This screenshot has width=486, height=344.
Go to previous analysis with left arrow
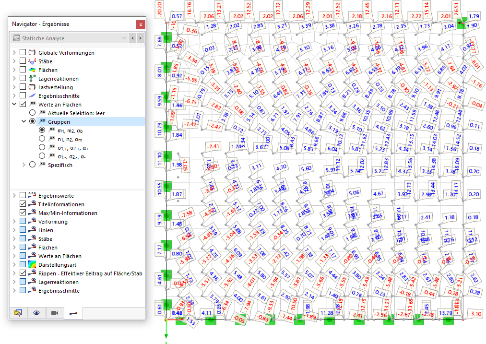(x=133, y=38)
